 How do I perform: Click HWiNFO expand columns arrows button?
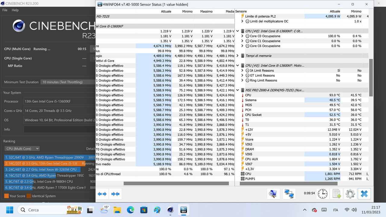tap(102, 194)
